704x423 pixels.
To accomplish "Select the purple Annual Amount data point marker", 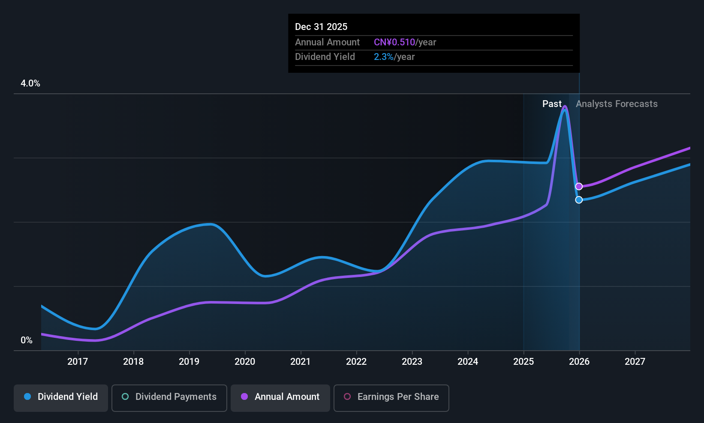I will (579, 186).
